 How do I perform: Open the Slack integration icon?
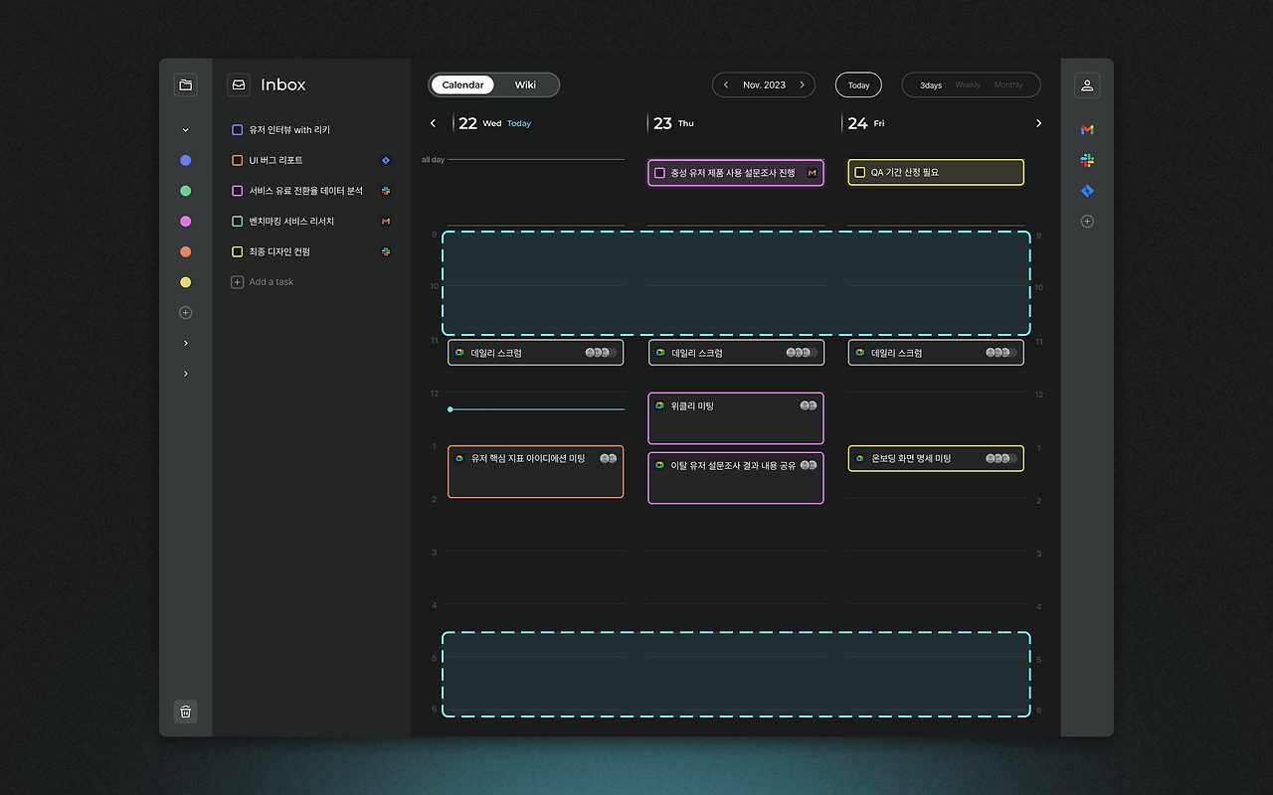point(1087,160)
